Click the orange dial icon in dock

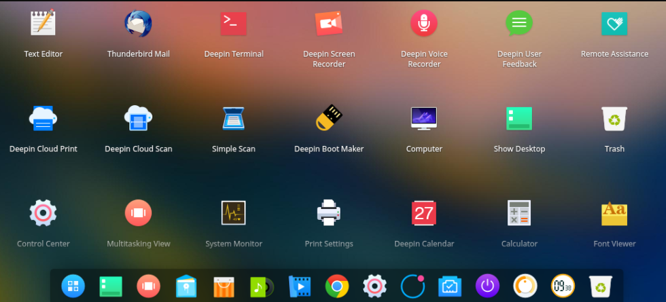(525, 286)
